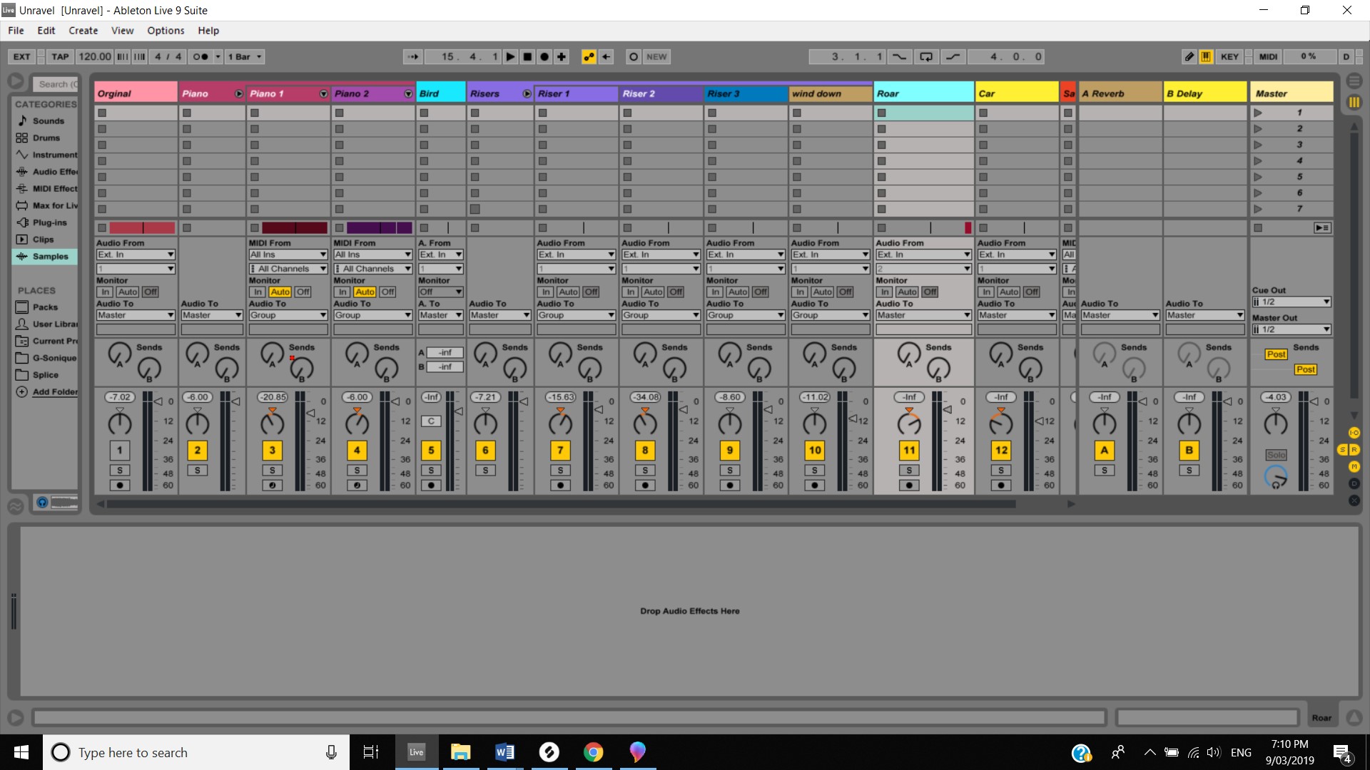Click the transport Stop button
Image resolution: width=1370 pixels, height=770 pixels.
527,57
